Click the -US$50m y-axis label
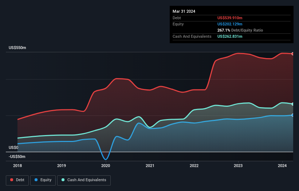The width and height of the screenshot is (299, 191). pos(17,157)
